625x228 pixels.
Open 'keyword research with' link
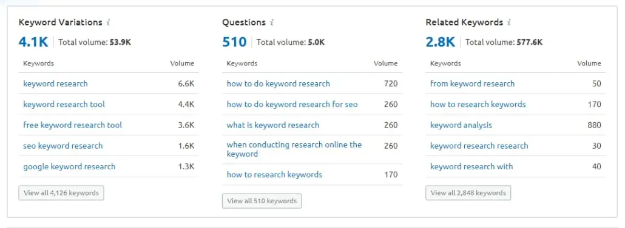471,166
